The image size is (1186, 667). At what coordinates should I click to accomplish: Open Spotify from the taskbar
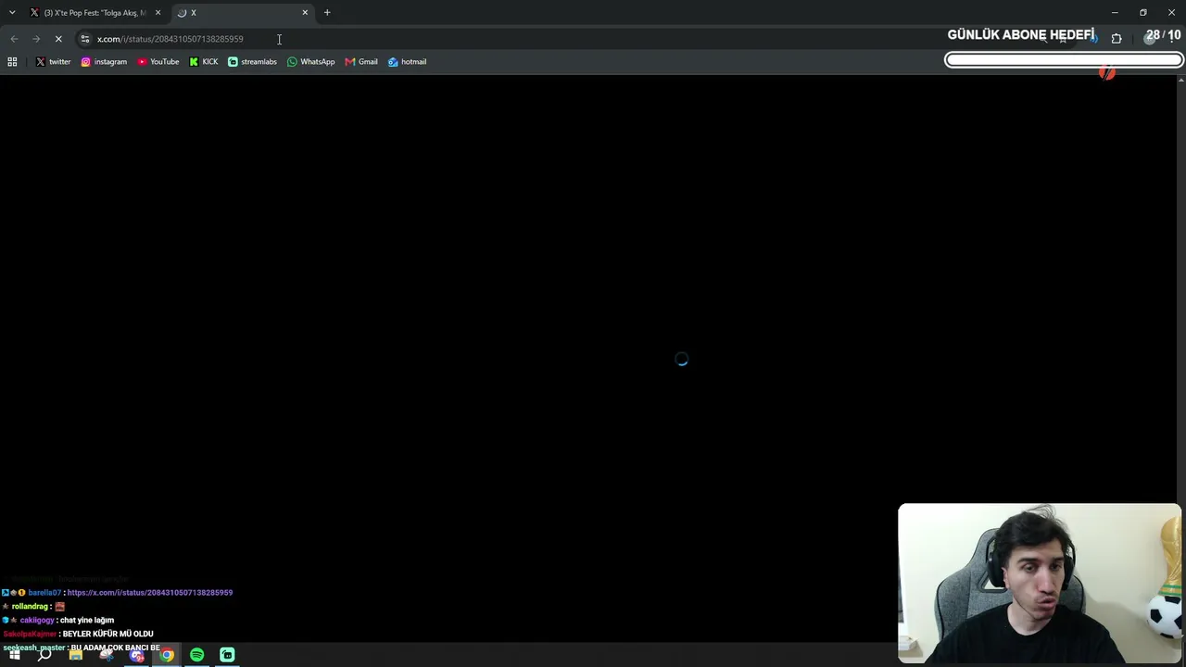196,655
